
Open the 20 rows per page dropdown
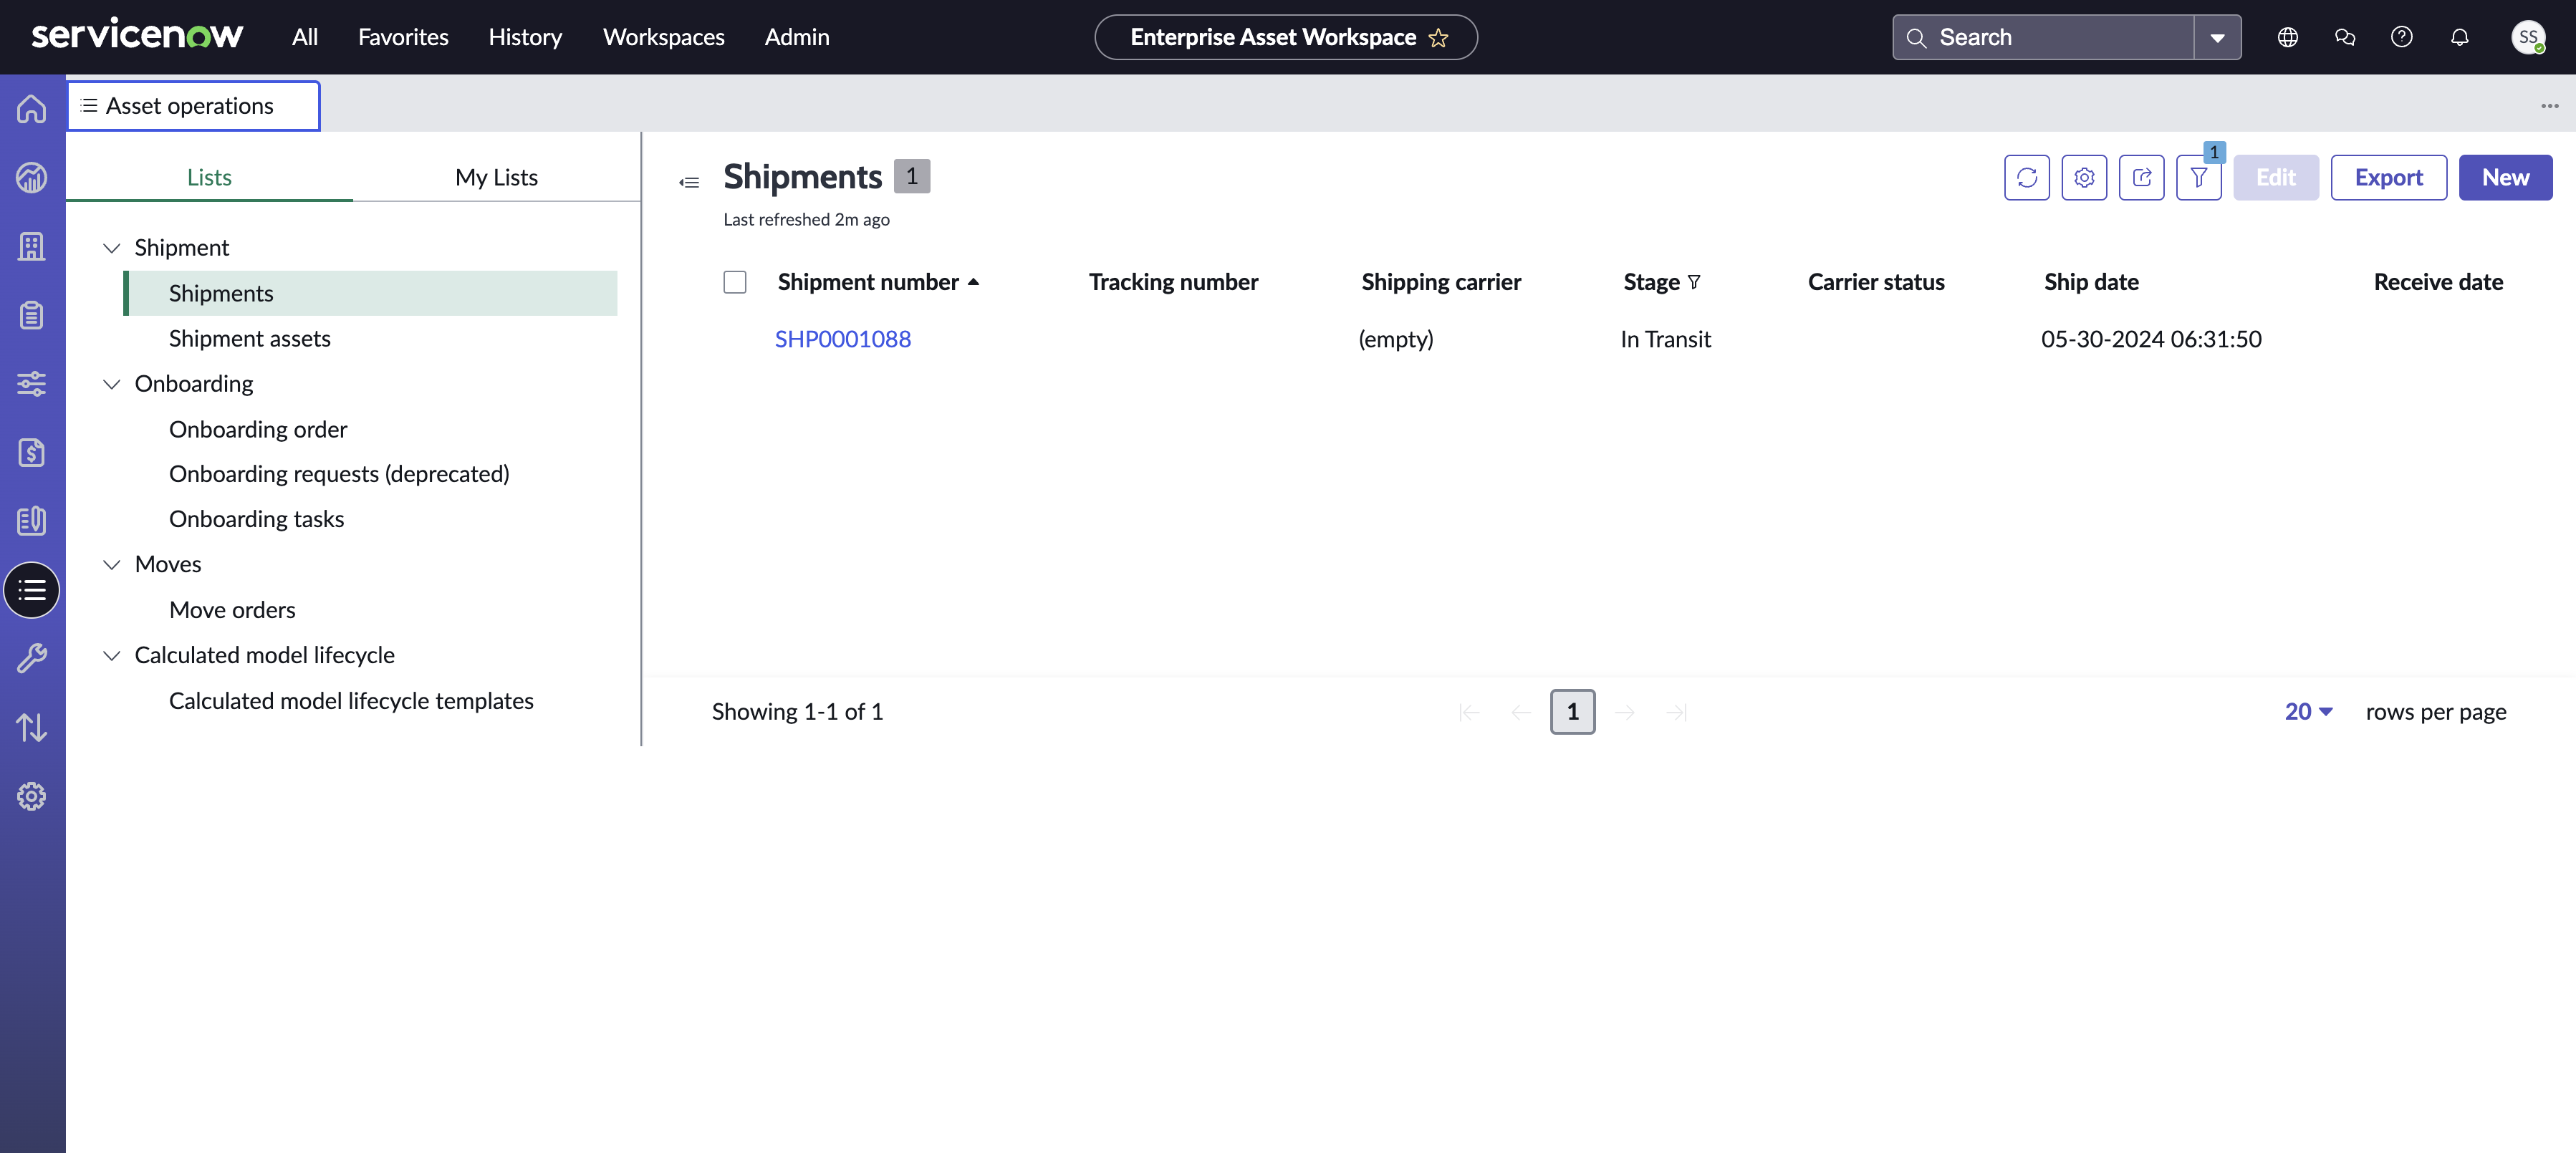(x=2308, y=712)
